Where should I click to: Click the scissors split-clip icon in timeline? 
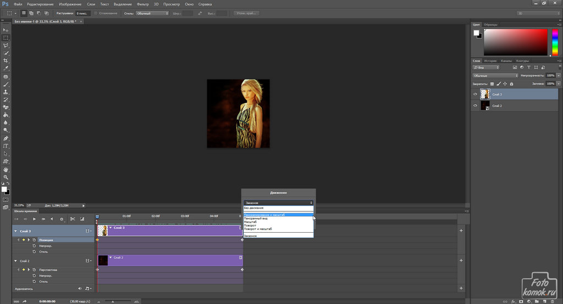[x=71, y=219]
